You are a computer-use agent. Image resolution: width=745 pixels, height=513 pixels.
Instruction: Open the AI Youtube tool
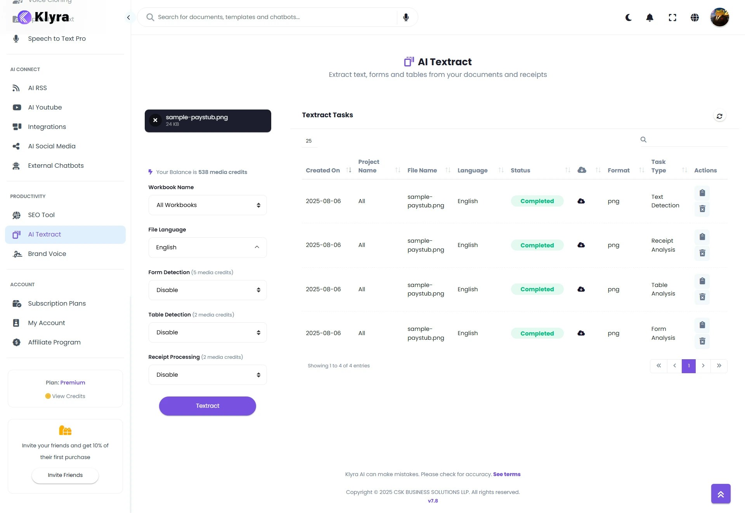(x=45, y=107)
